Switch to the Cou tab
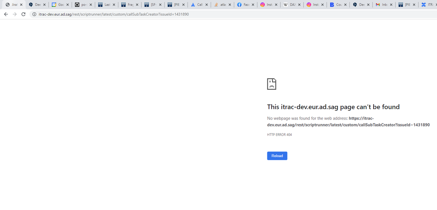 pyautogui.click(x=337, y=5)
